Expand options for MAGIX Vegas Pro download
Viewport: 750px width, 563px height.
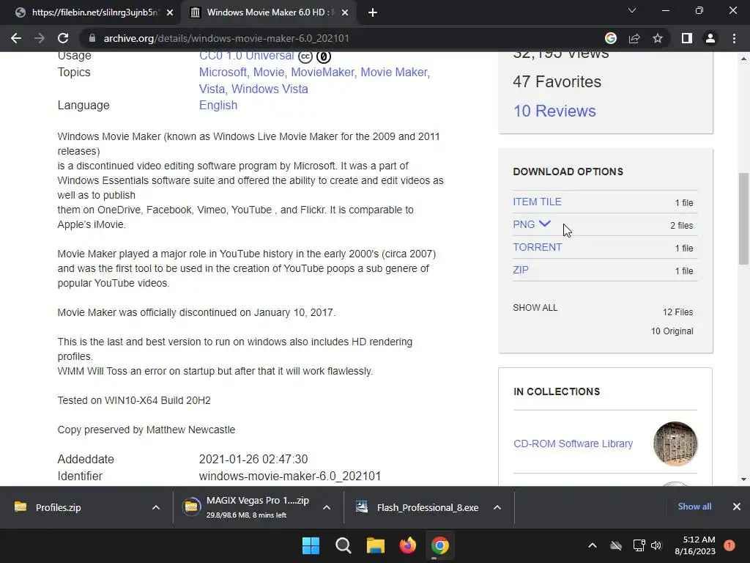coord(327,507)
